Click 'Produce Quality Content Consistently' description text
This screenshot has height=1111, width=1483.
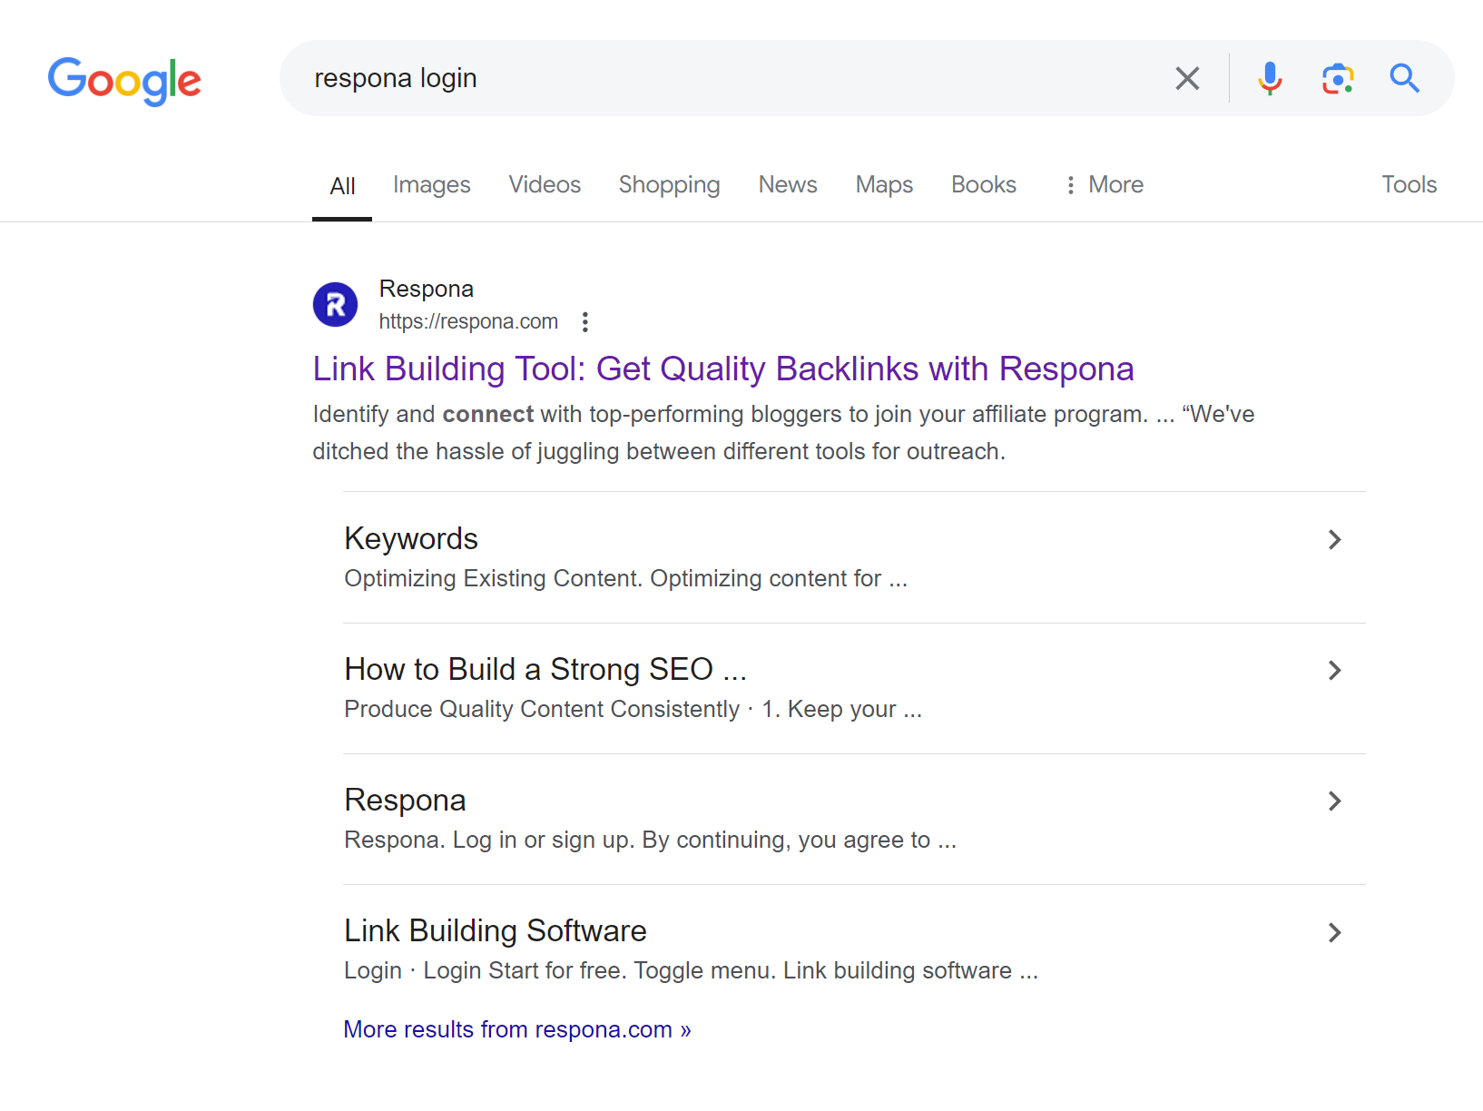click(633, 709)
